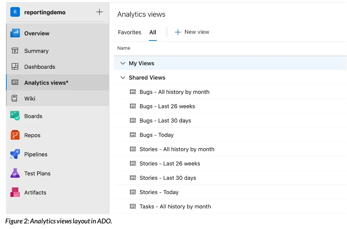Click icon of Bugs - Today view

pos(133,135)
